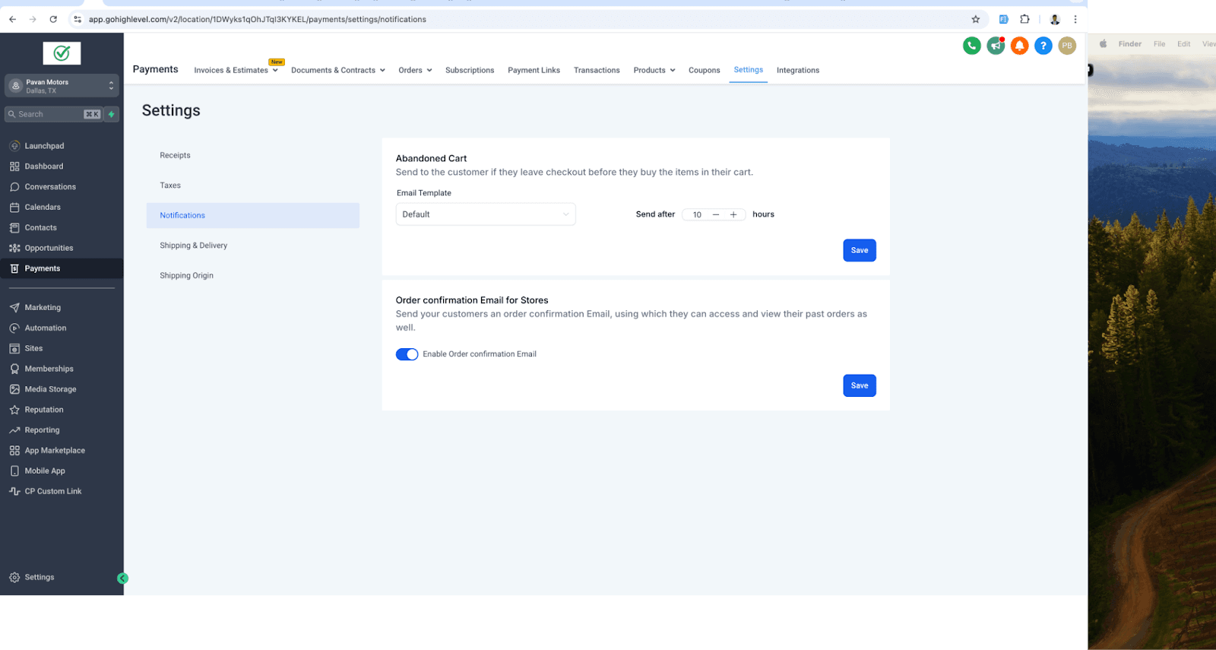
Task: Click the Media Storage image icon
Action: click(x=14, y=389)
